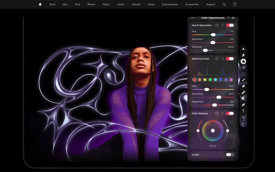This screenshot has height=172, width=275.
Task: Go to Home section
Action: (151, 4)
